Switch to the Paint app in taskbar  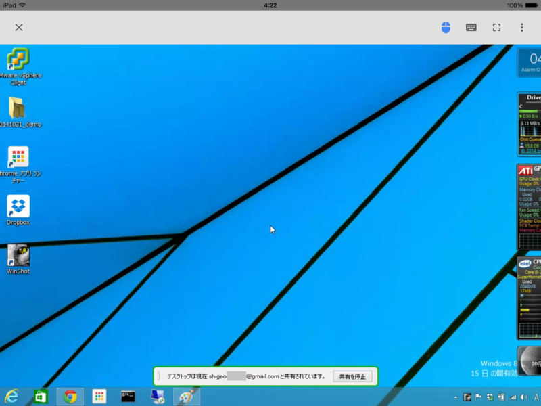coord(187,397)
